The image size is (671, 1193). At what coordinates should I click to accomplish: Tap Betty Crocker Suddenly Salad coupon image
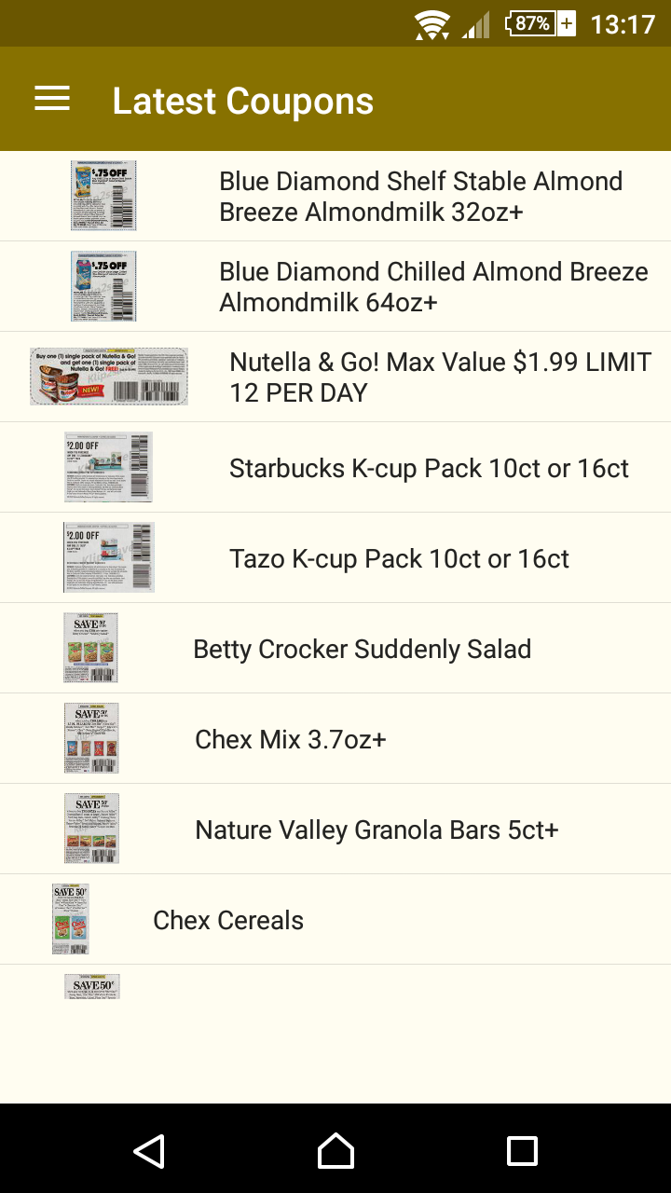coord(90,648)
